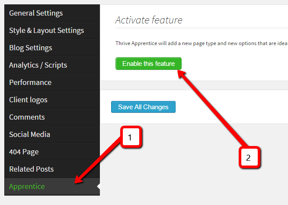Switch to the Comments section
Image resolution: width=288 pixels, height=205 pixels.
(x=52, y=117)
